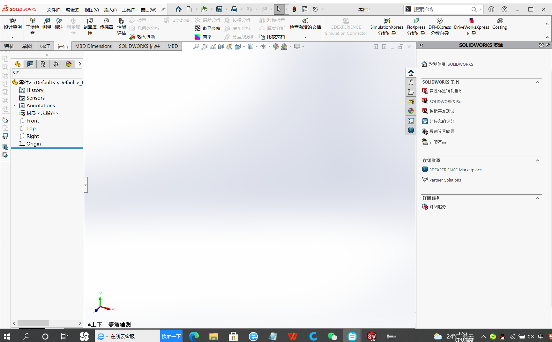Launch the SimulationXpress 分析向导
The height and width of the screenshot is (342, 552).
387,27
